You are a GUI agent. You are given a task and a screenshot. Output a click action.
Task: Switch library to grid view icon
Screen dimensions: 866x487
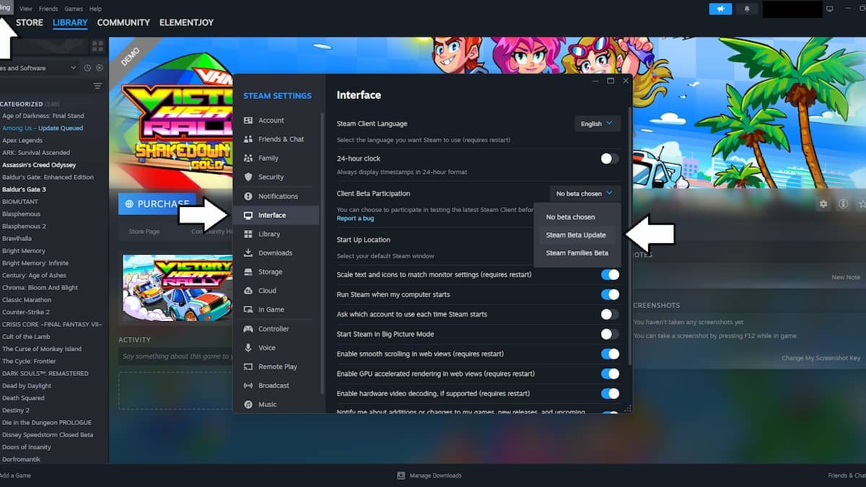point(97,46)
